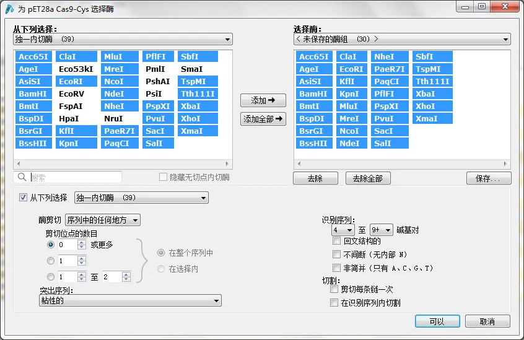
Task: Expand the 粘性的 overhang dropdown
Action: pyautogui.click(x=130, y=301)
